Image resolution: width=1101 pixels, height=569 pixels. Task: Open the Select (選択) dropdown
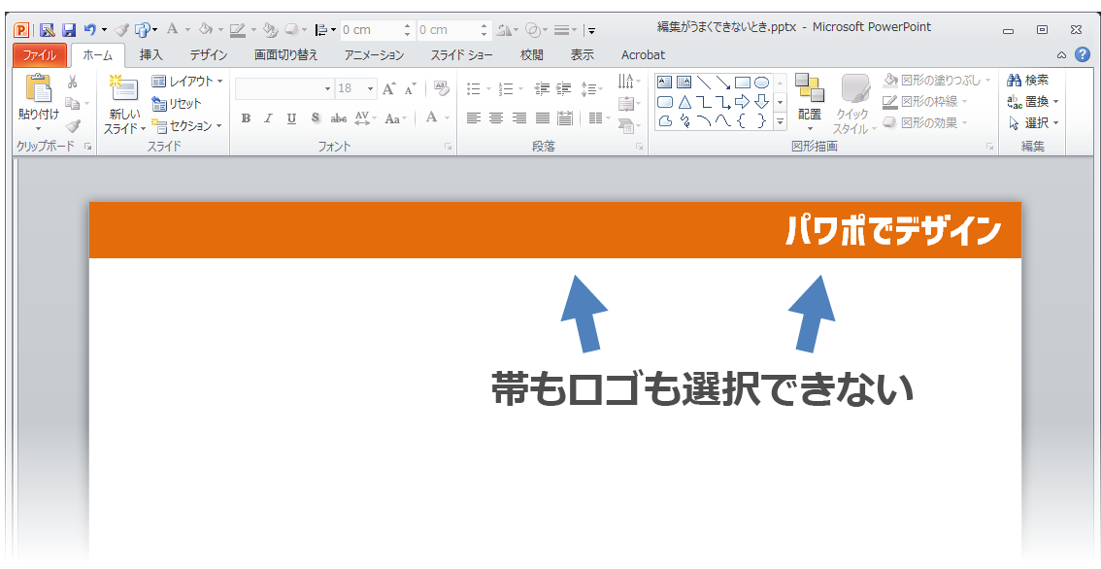coord(1033,123)
